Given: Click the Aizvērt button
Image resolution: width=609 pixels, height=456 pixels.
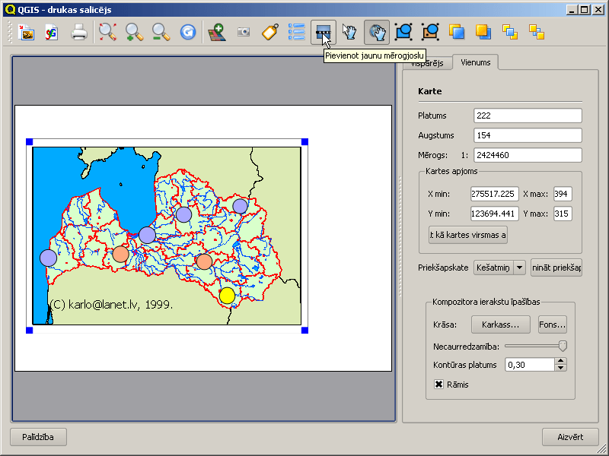Looking at the screenshot, I should click(570, 437).
